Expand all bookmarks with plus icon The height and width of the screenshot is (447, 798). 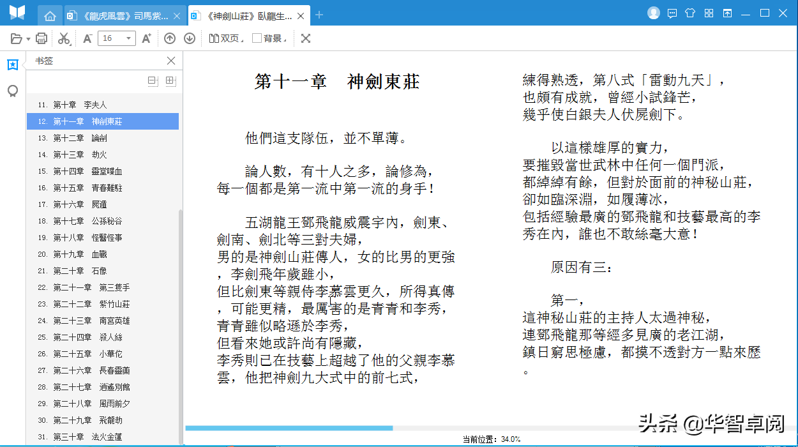[170, 80]
